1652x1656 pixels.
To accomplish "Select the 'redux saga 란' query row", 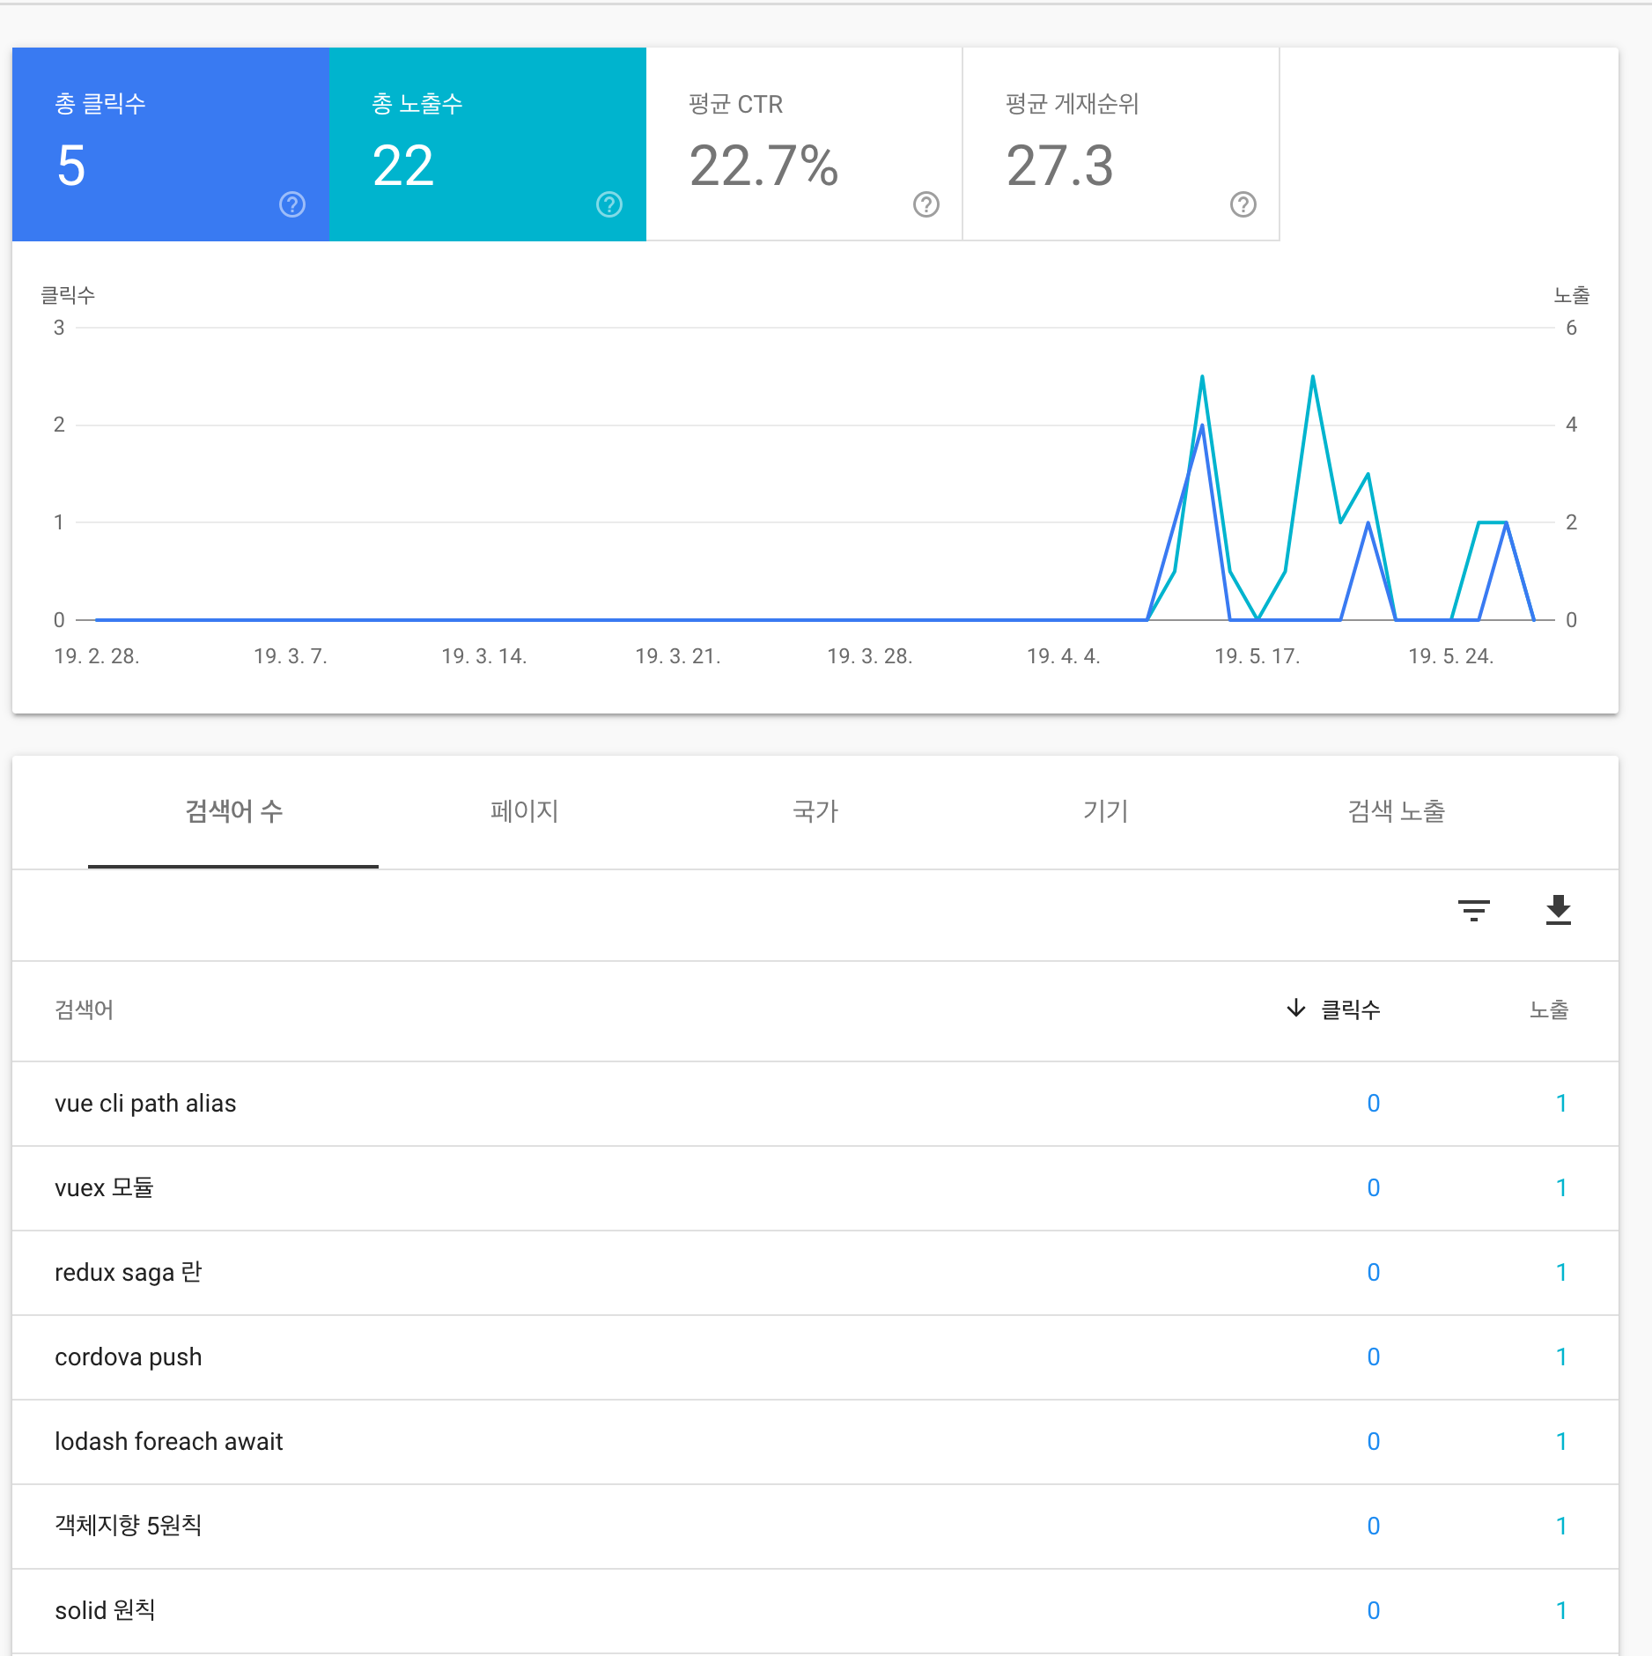I will 815,1273.
